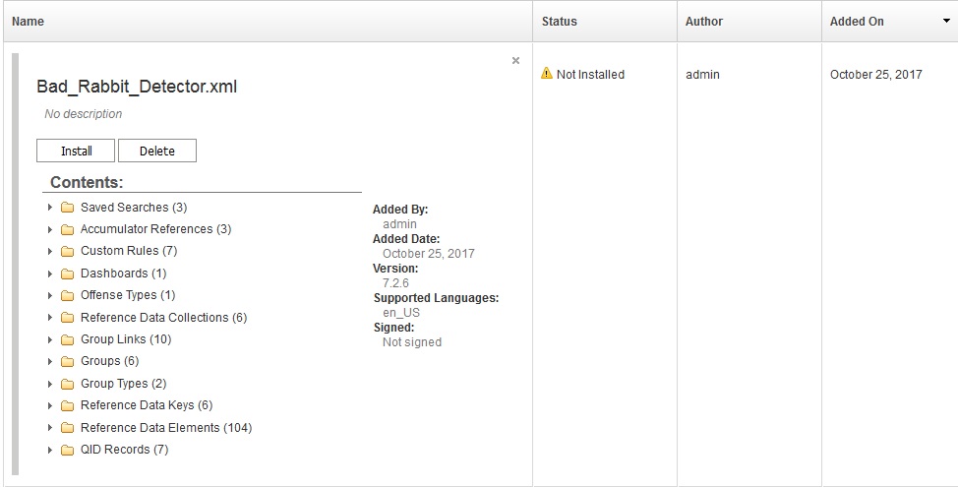The width and height of the screenshot is (958, 487).
Task: Sort by the Name column header
Action: click(29, 21)
